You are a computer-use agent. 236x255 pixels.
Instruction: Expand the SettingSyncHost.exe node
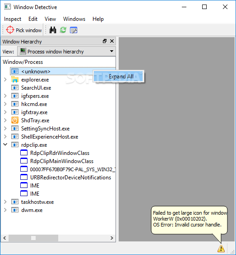click(5, 129)
